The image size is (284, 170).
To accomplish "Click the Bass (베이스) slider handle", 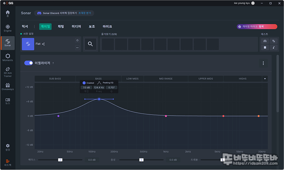I will click(x=60, y=160).
